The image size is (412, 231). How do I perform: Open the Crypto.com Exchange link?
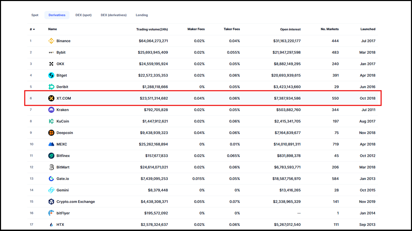click(x=76, y=202)
